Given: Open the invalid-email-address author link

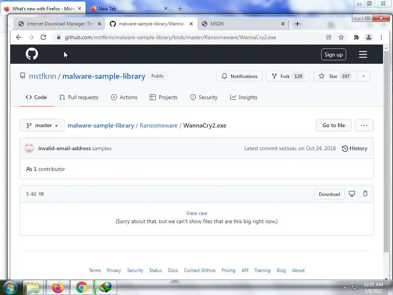Looking at the screenshot, I should (64, 149).
